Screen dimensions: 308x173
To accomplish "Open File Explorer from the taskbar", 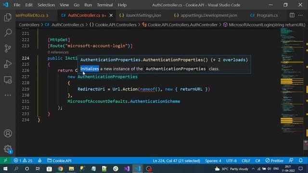I will click(x=71, y=169).
